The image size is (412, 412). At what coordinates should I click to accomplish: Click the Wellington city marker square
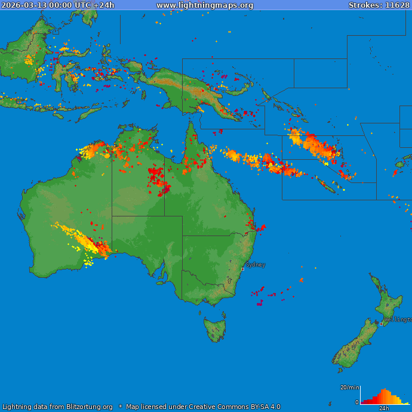(382, 324)
